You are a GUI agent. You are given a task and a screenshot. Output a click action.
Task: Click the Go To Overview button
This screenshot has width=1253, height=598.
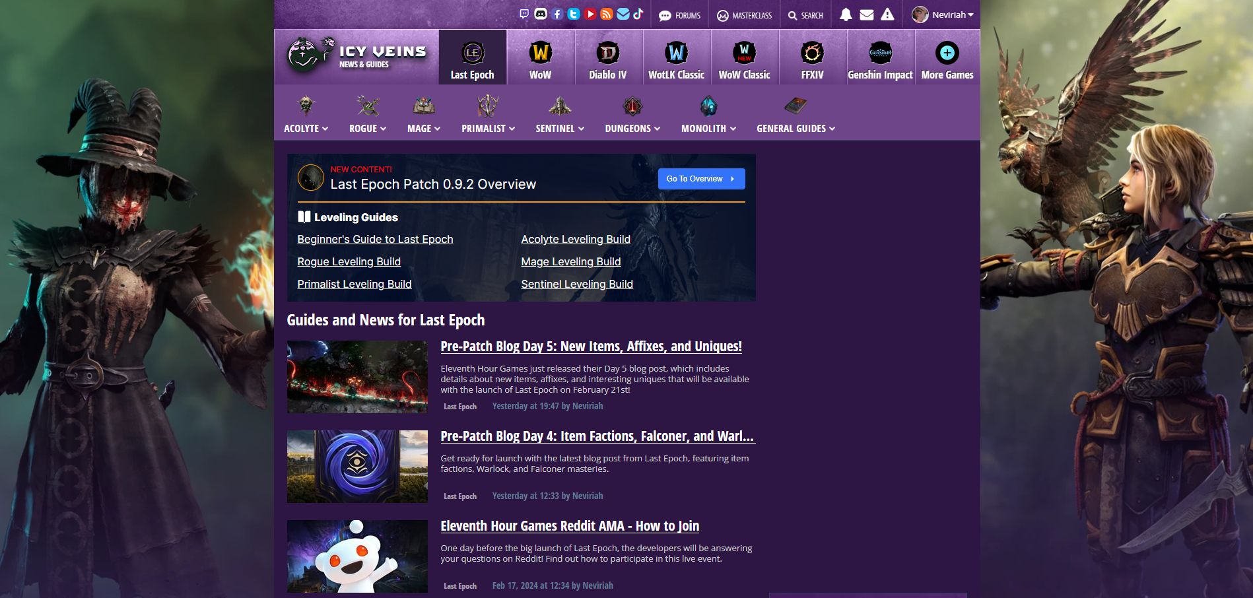[701, 179]
